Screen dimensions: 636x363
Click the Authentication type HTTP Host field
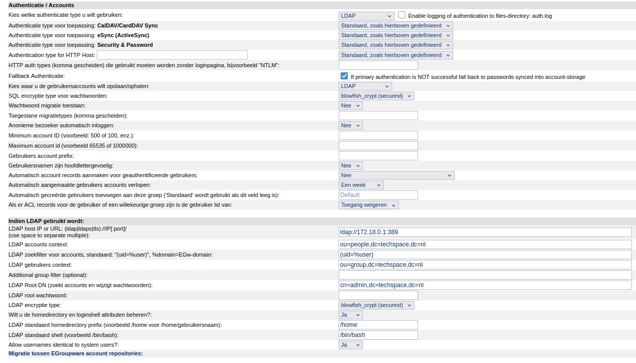tap(172, 55)
